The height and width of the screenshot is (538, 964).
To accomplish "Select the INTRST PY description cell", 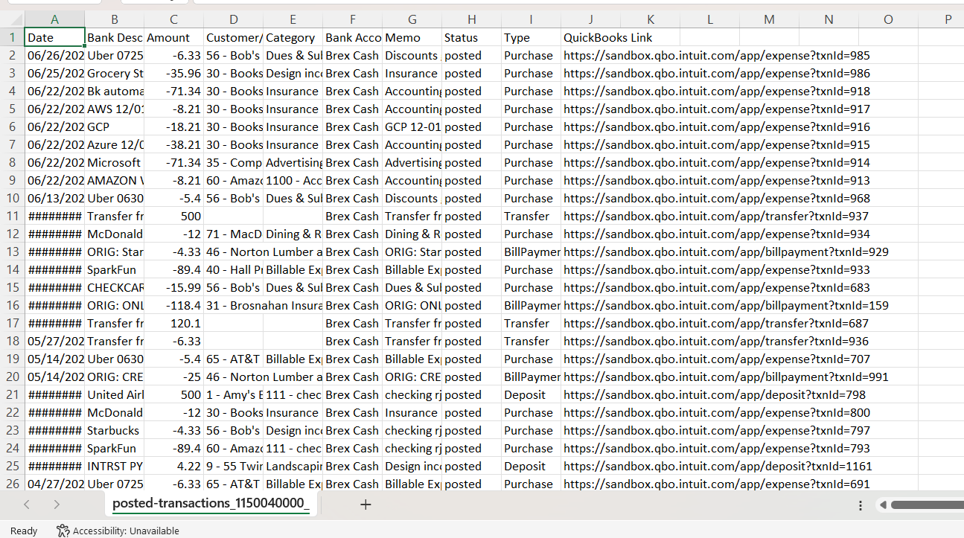I will pyautogui.click(x=114, y=466).
